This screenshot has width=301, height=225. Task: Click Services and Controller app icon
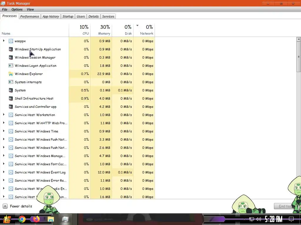[11, 107]
